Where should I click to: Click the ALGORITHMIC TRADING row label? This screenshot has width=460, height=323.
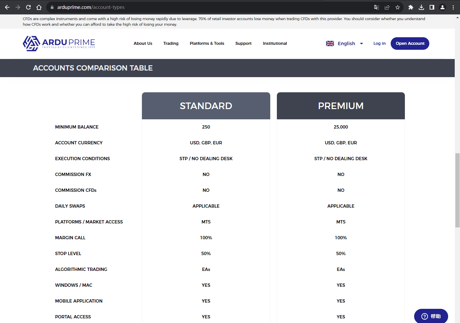(x=81, y=269)
